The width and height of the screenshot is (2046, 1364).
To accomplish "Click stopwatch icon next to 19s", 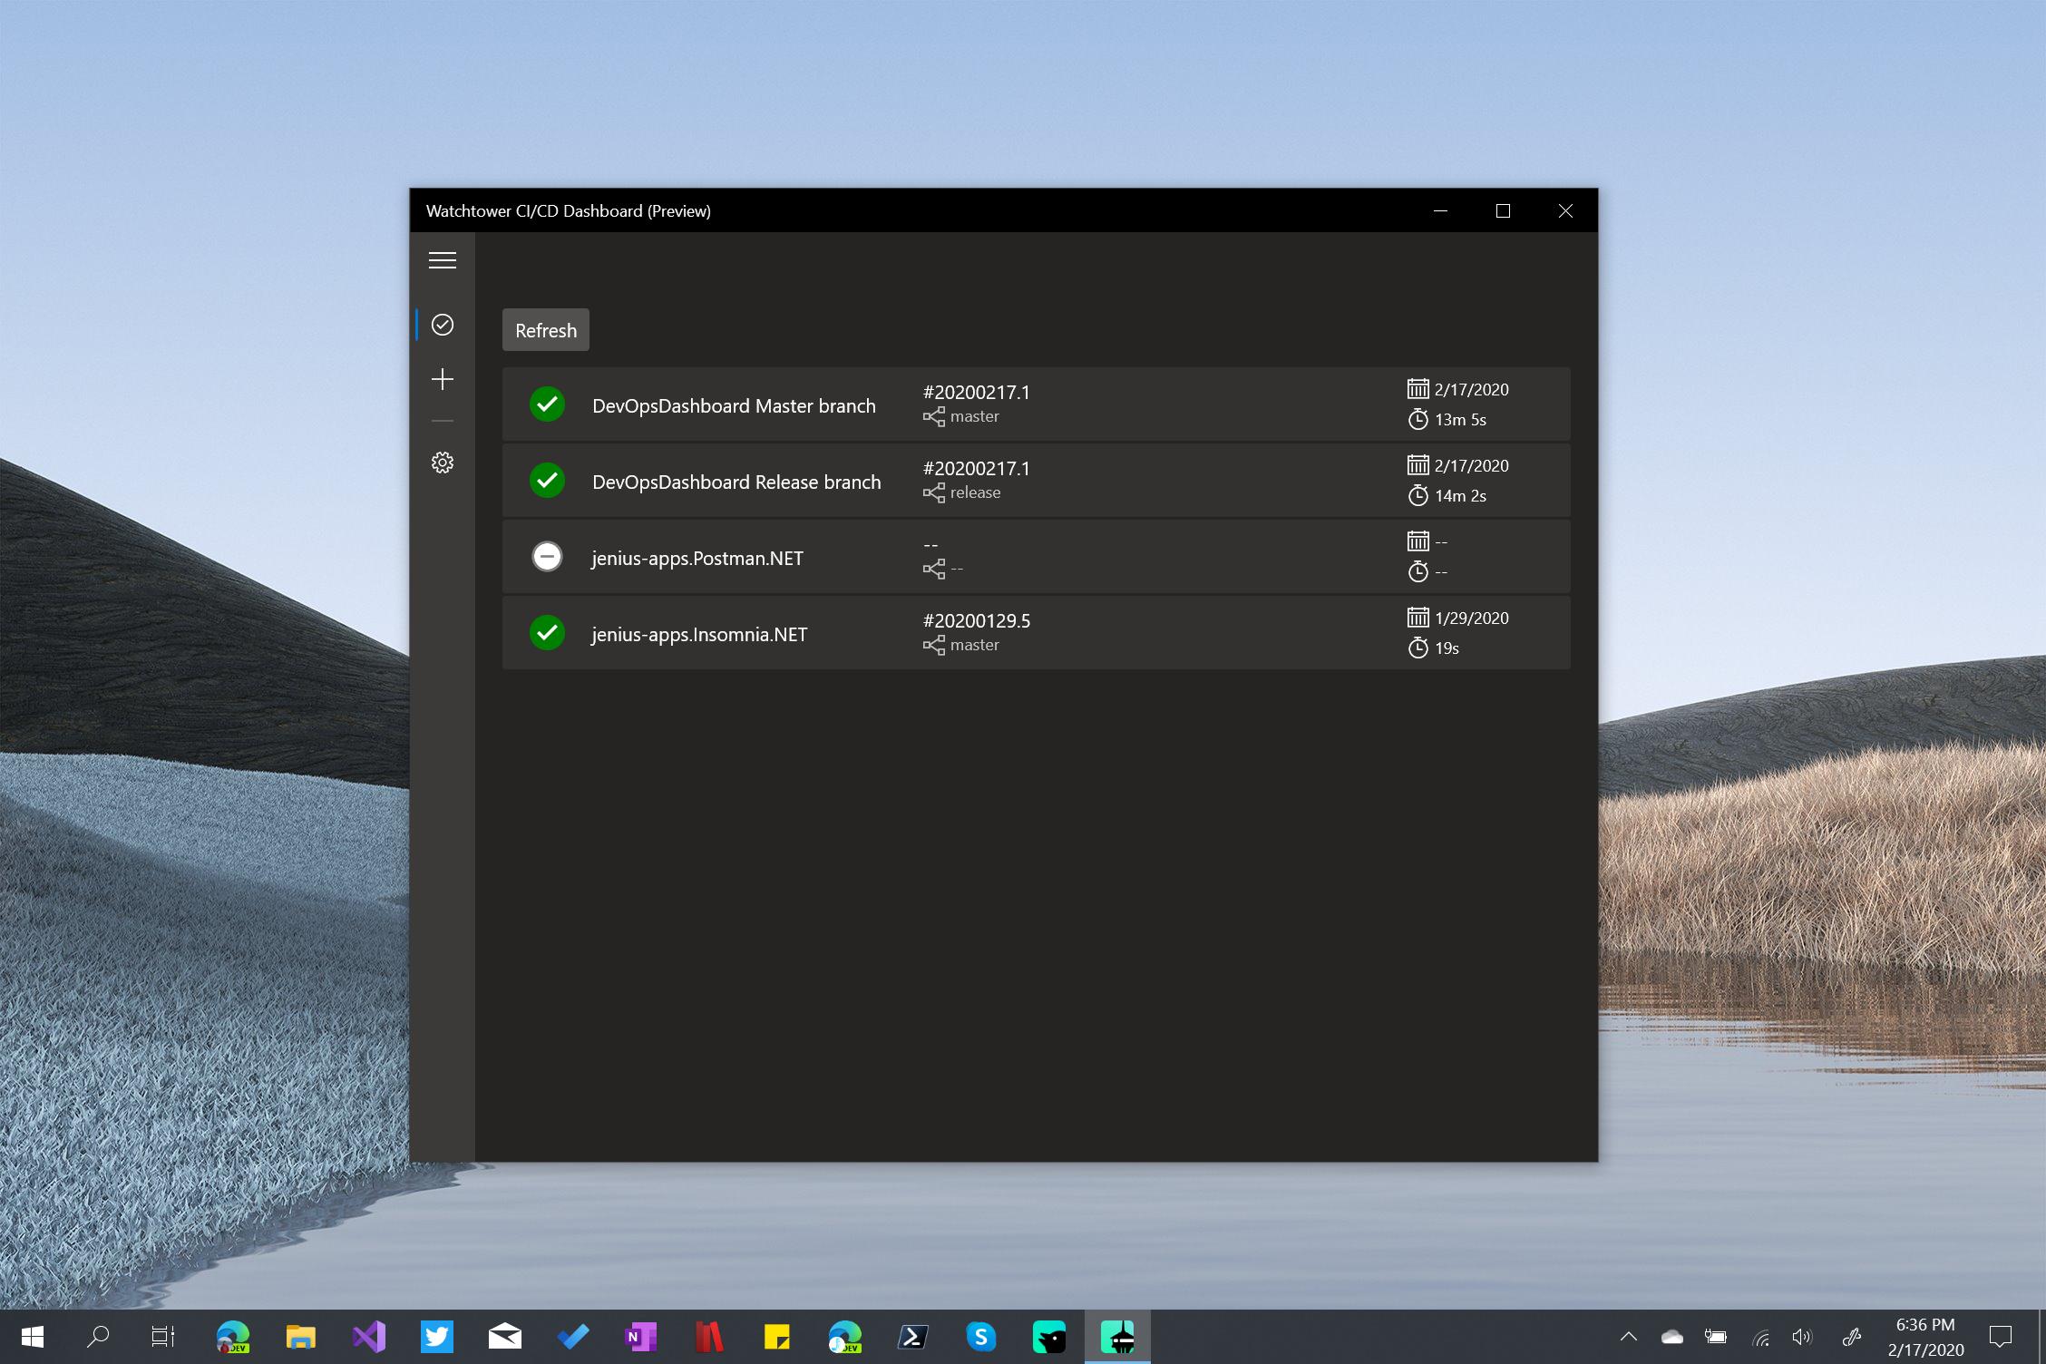I will click(1418, 648).
